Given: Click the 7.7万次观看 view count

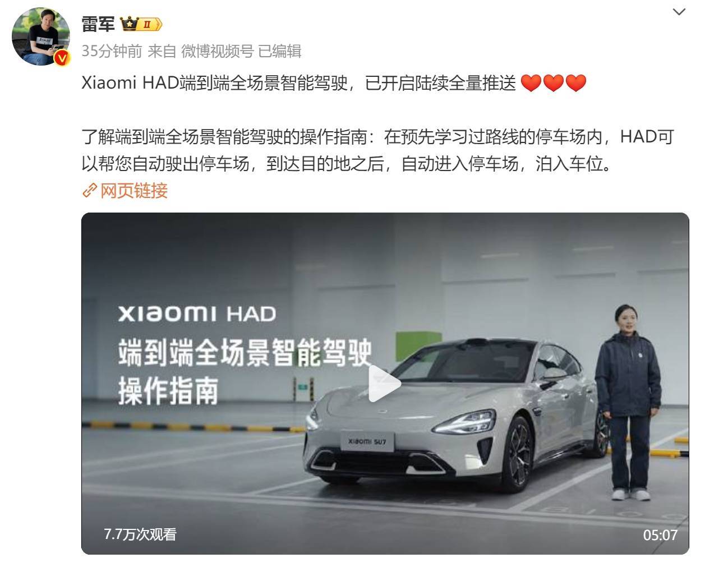Looking at the screenshot, I should [140, 534].
